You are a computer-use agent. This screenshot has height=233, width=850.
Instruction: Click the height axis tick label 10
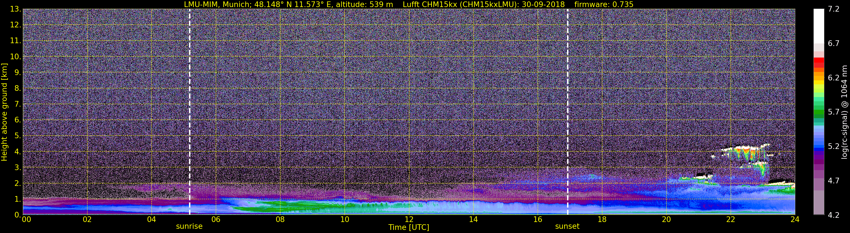point(16,57)
